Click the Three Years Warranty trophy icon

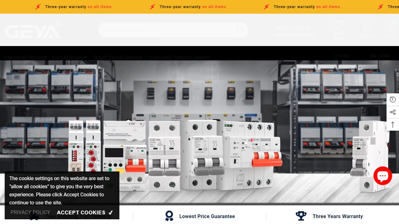(301, 216)
